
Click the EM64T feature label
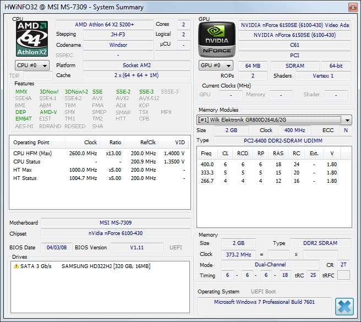point(24,119)
